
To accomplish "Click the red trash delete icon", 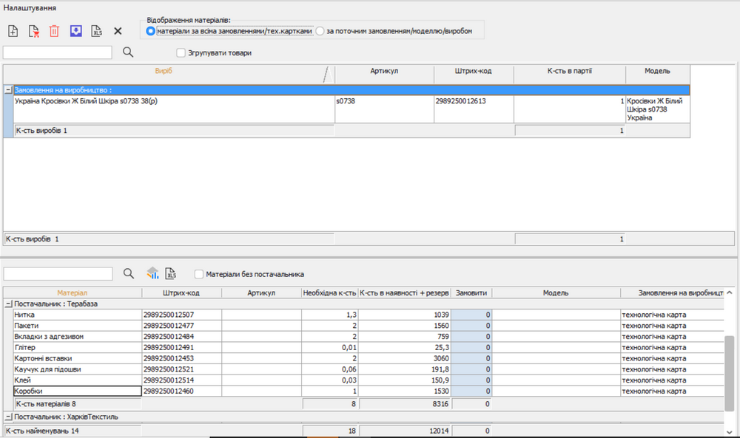I will pyautogui.click(x=54, y=31).
